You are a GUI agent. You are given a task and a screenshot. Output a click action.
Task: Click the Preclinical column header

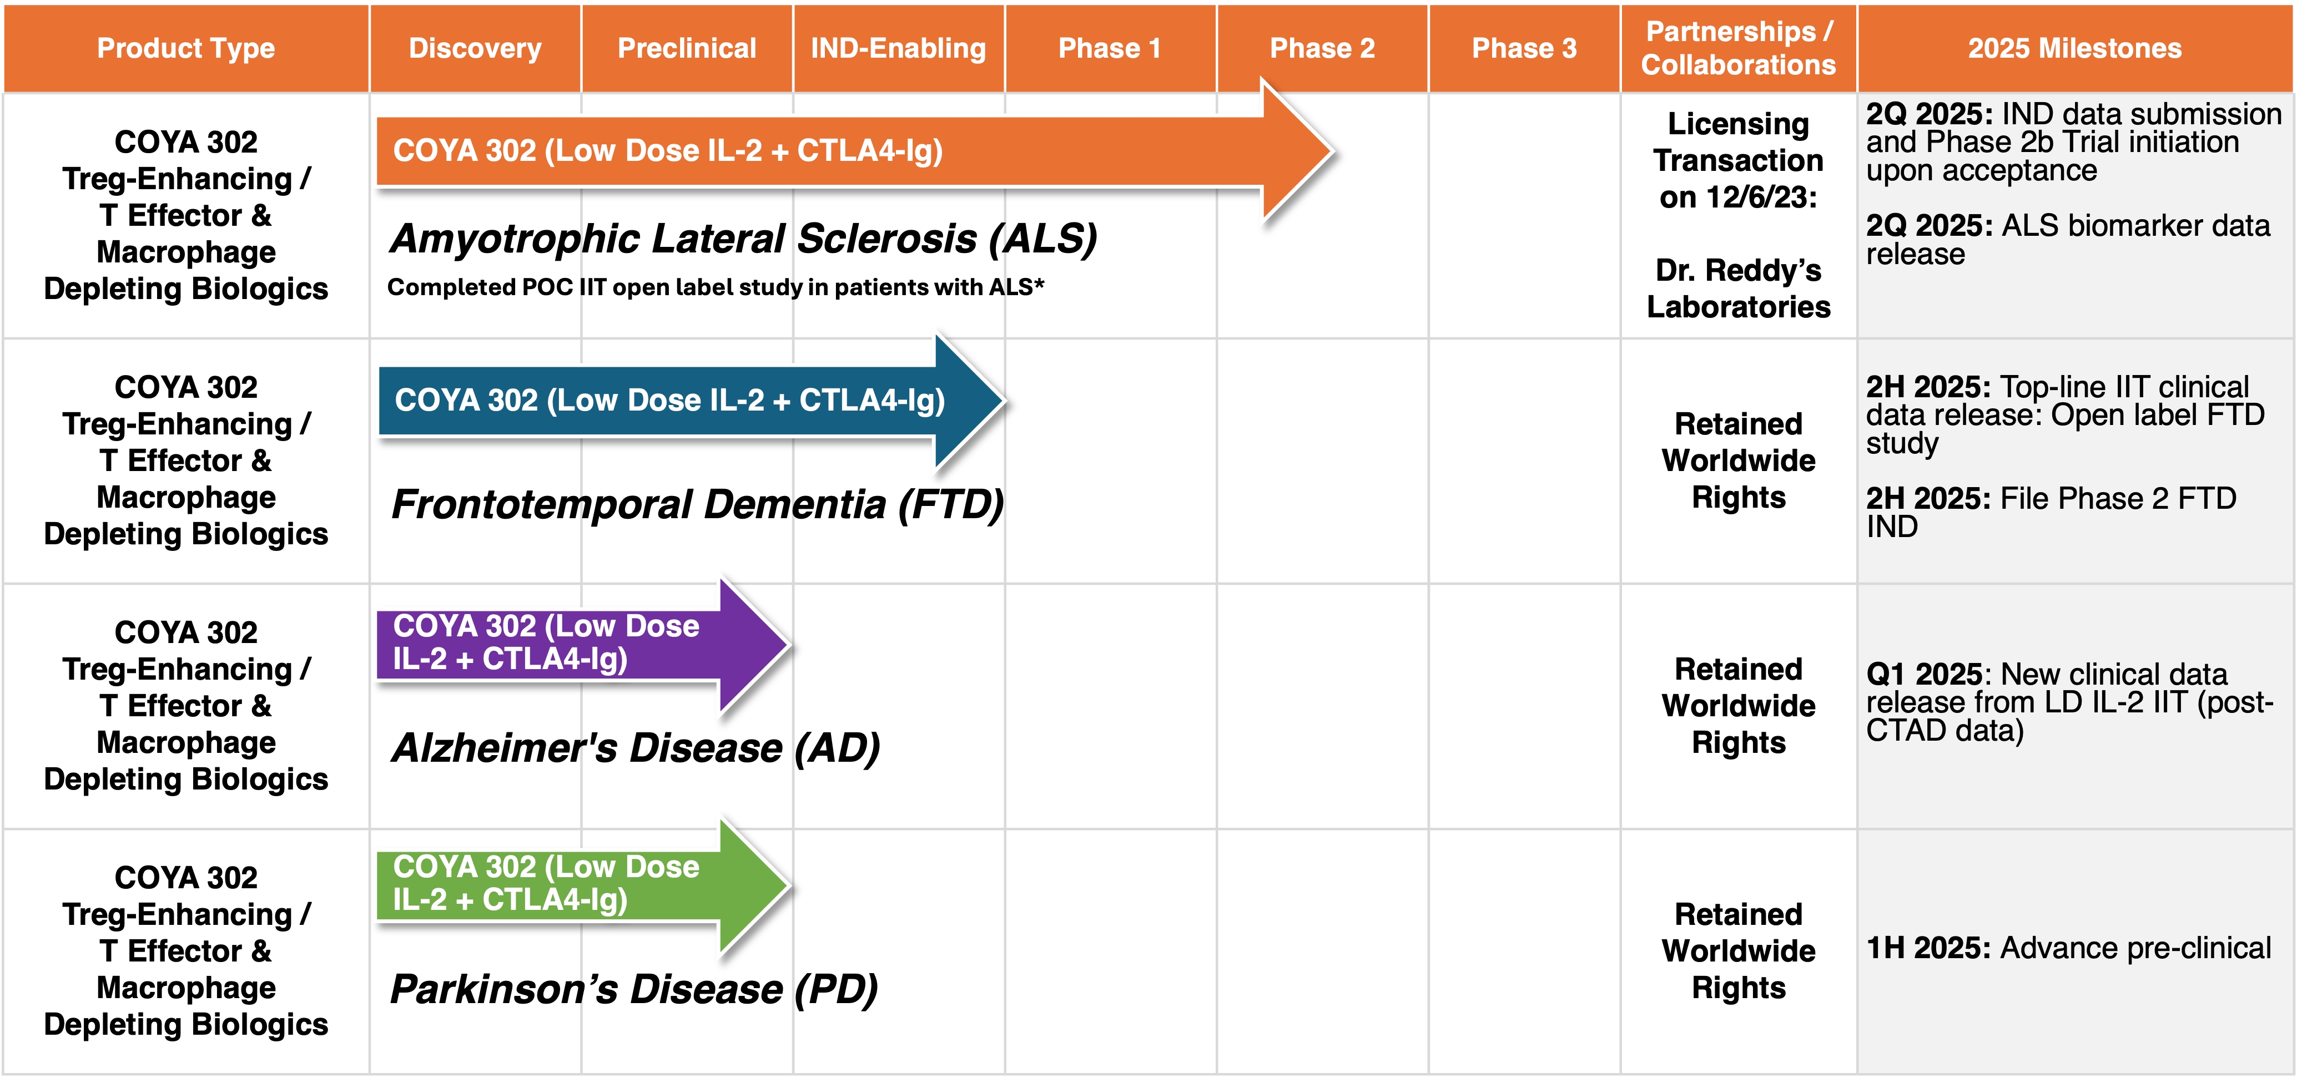(687, 48)
